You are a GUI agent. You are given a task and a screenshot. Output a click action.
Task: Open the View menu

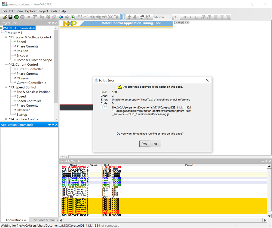pos(20,11)
